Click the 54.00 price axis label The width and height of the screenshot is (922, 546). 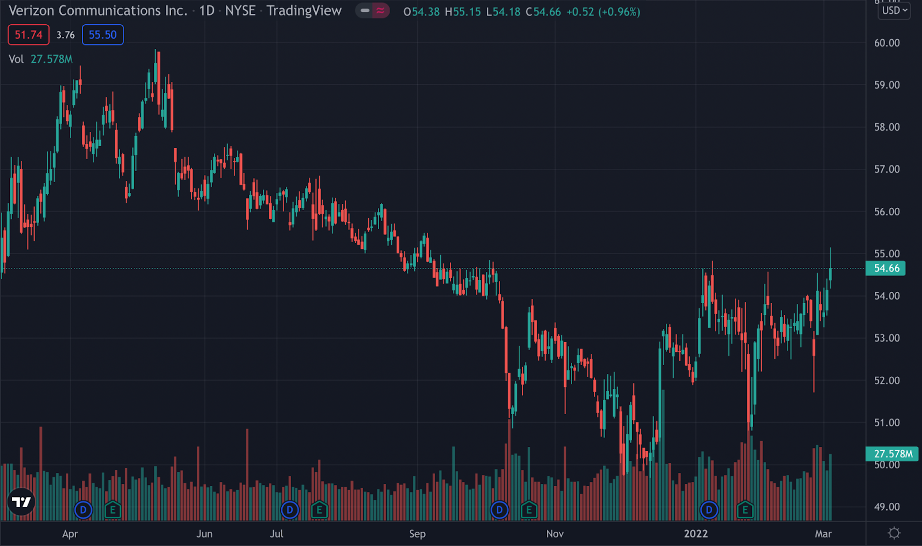(x=887, y=295)
